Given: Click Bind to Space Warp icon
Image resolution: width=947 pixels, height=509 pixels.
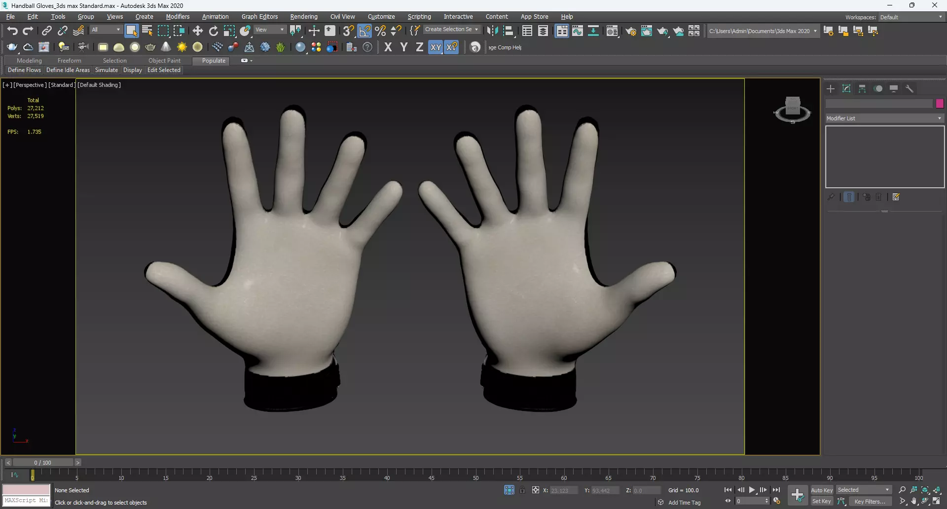Looking at the screenshot, I should point(78,31).
